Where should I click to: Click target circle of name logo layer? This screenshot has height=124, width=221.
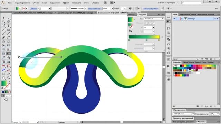(215, 19)
